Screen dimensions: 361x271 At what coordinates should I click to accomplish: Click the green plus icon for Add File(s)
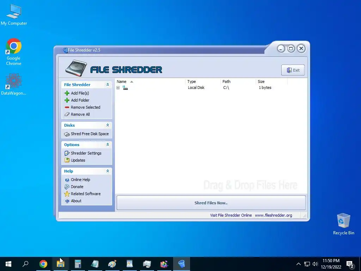coord(67,93)
